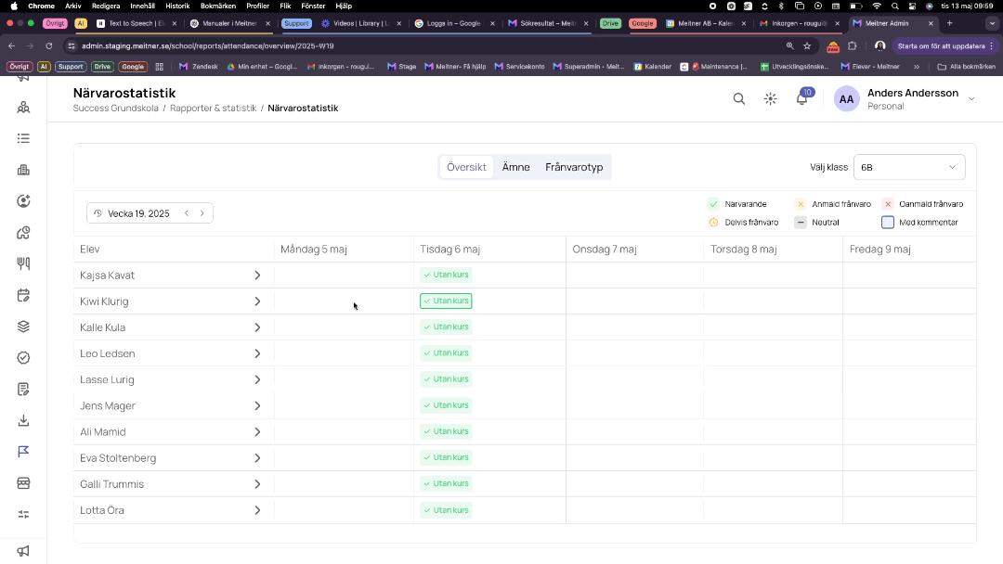The image size is (1003, 564).
Task: Expand the Kajsa Kavat row
Action: pos(257,276)
